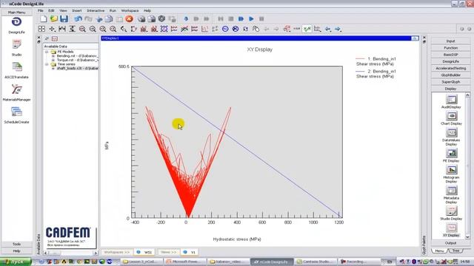Open the Edit menu
This screenshot has height=266, width=474.
click(51, 10)
